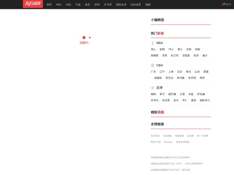
Task: Click the CBA heading in hot tags
Action: point(160,65)
